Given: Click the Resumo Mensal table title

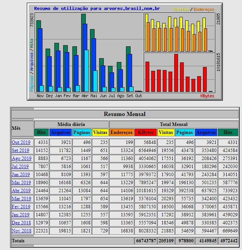Looking at the screenshot, I should click(x=124, y=114).
